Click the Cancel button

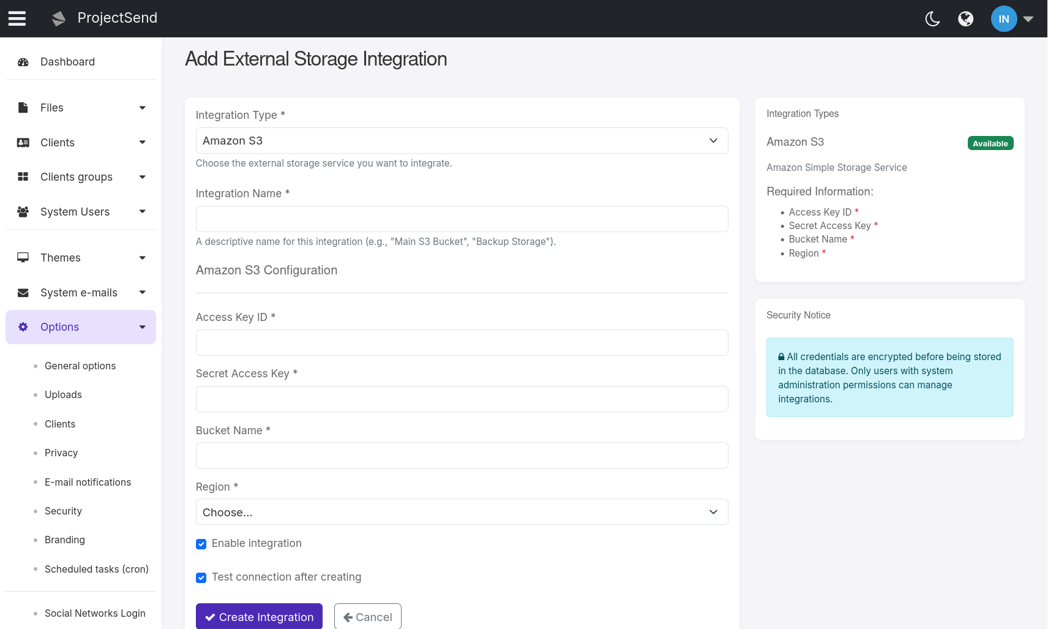tap(367, 616)
